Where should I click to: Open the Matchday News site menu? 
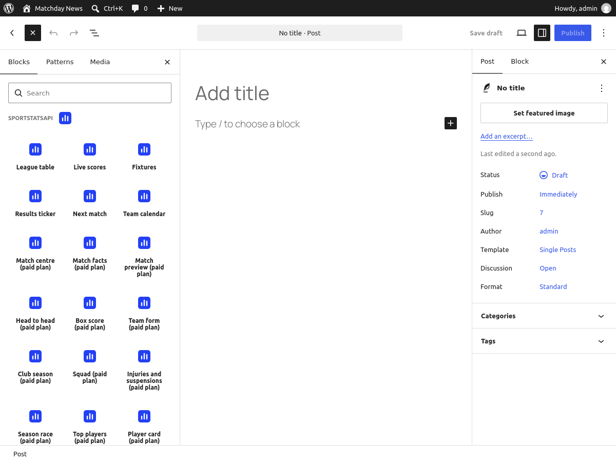click(x=52, y=8)
